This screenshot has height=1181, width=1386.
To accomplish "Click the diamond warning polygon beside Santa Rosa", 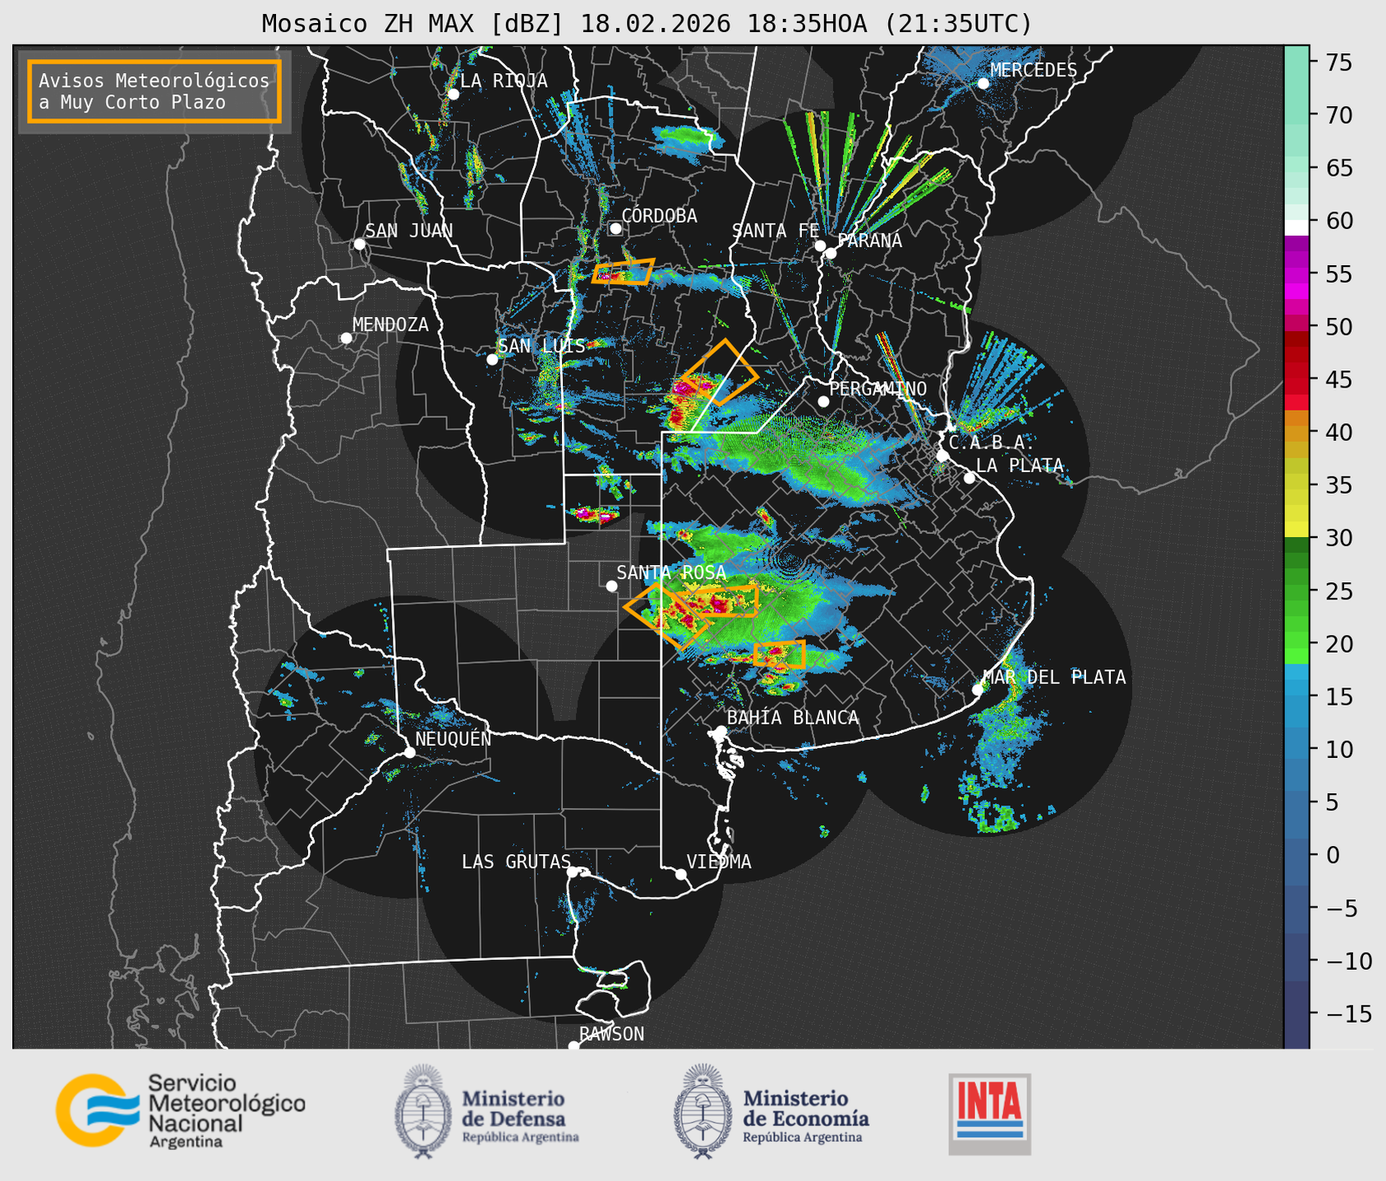I will point(666,617).
